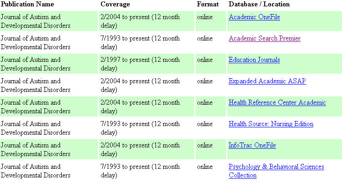Select coverage text in Academic Search Premier row

click(x=140, y=43)
